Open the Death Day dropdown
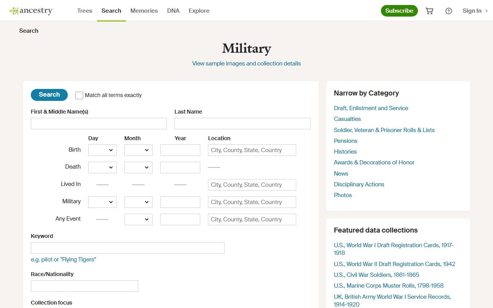Viewport: 493px width, 308px height. click(x=102, y=167)
